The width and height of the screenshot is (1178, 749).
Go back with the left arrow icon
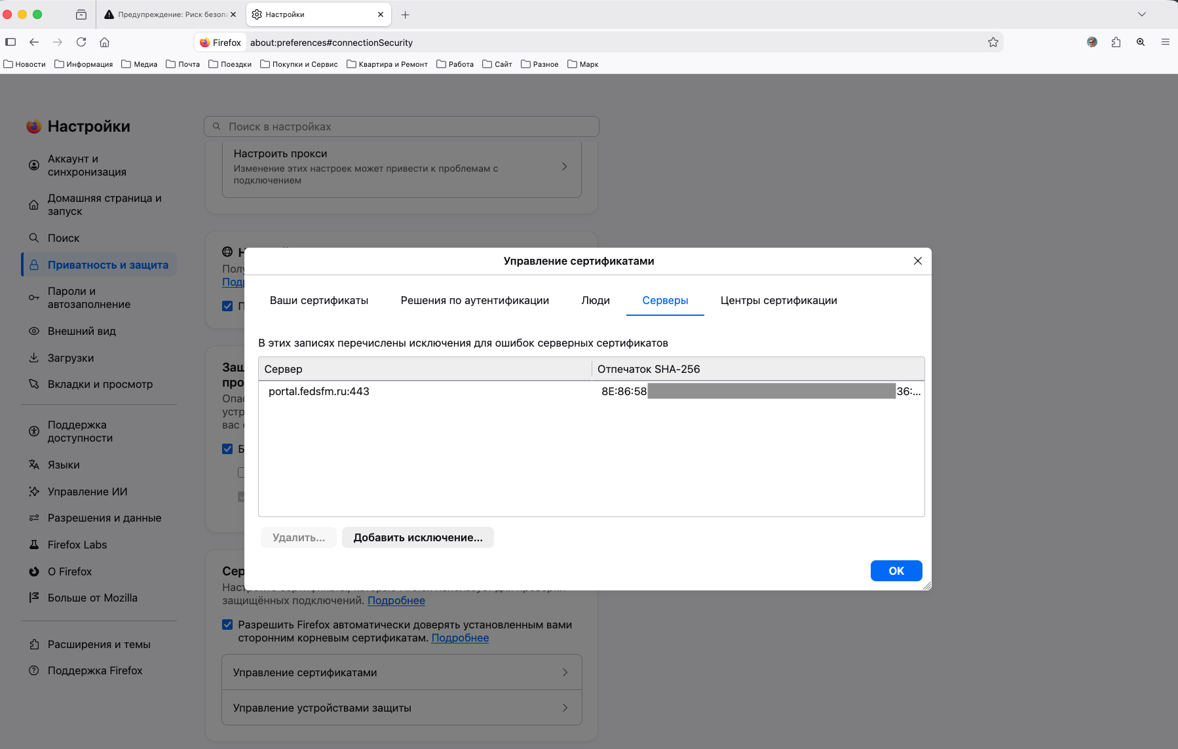point(34,42)
